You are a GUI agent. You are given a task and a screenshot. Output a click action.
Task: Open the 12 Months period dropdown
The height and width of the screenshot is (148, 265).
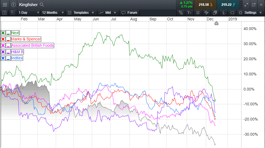point(53,13)
